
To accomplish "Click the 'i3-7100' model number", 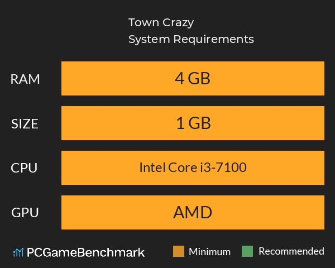I will 226,167.
